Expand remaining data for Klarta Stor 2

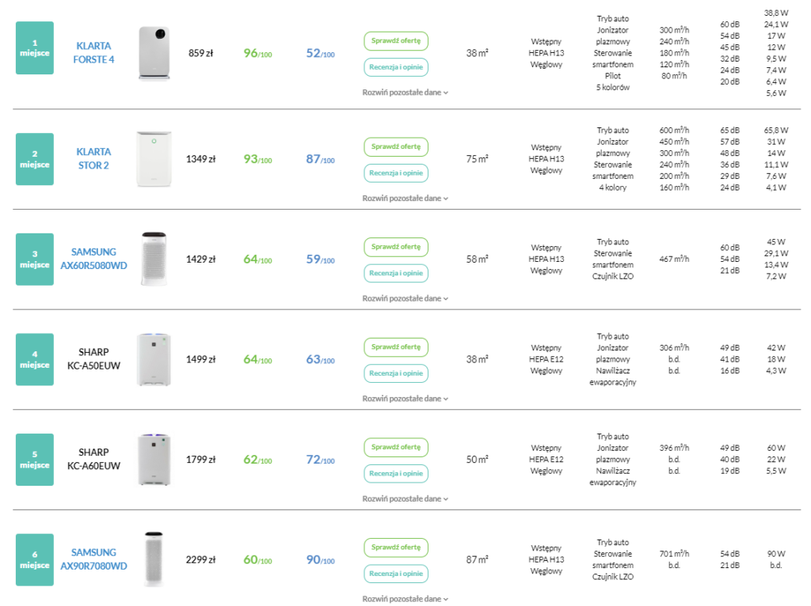click(405, 199)
